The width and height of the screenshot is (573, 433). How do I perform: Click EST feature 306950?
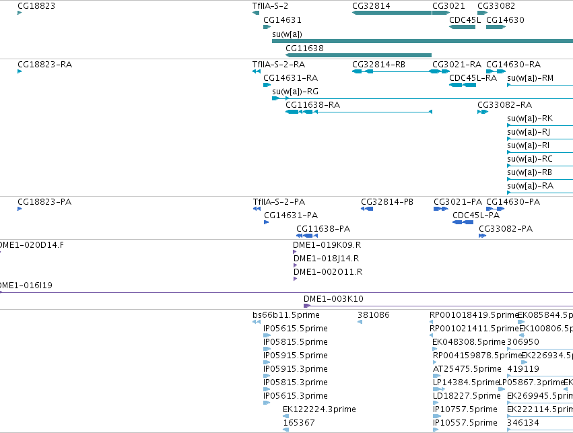point(523,342)
